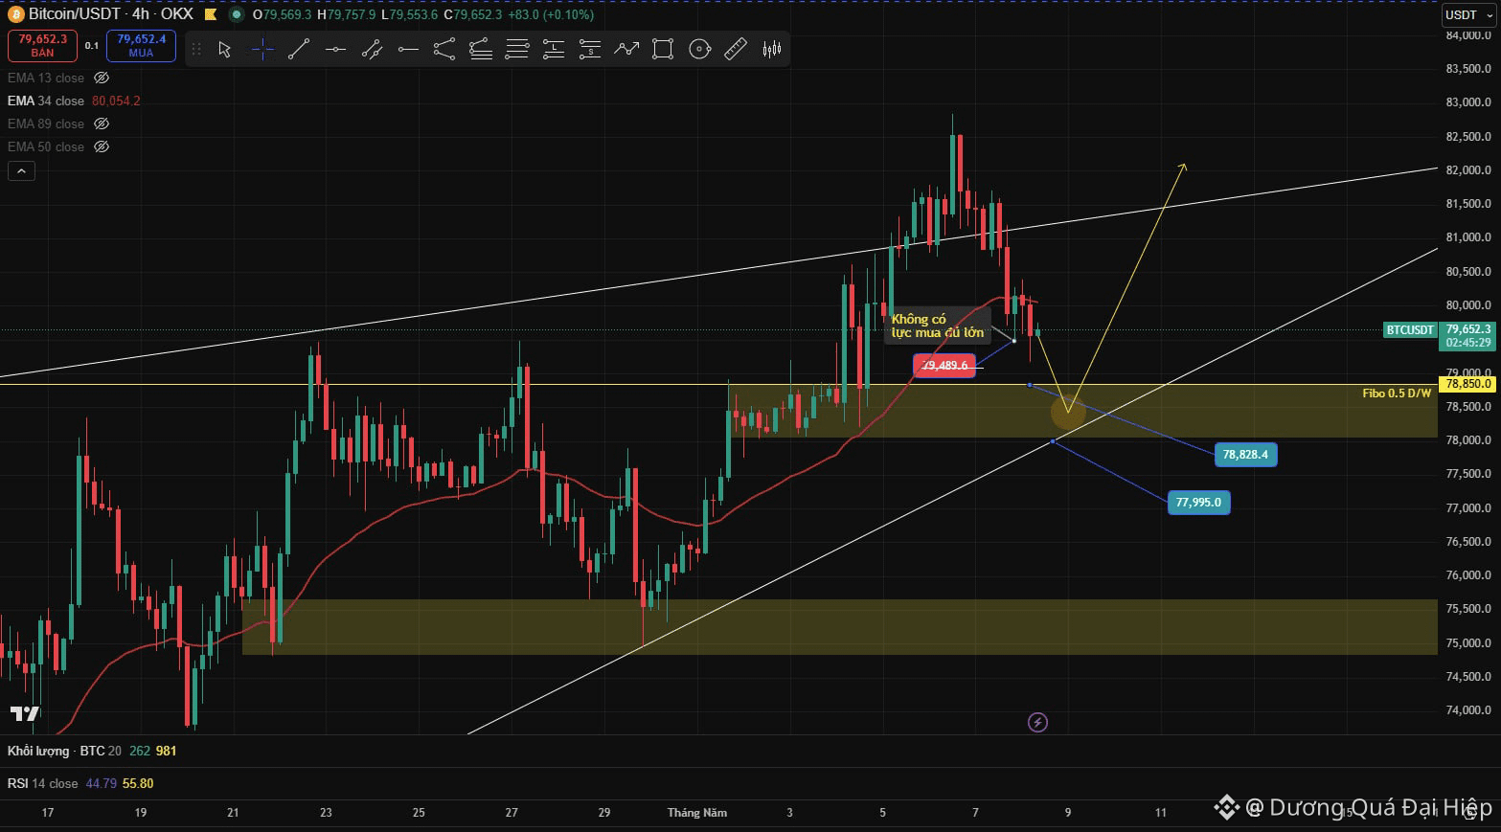The width and height of the screenshot is (1501, 832).
Task: Select the arrow cursor tool
Action: pos(225,49)
